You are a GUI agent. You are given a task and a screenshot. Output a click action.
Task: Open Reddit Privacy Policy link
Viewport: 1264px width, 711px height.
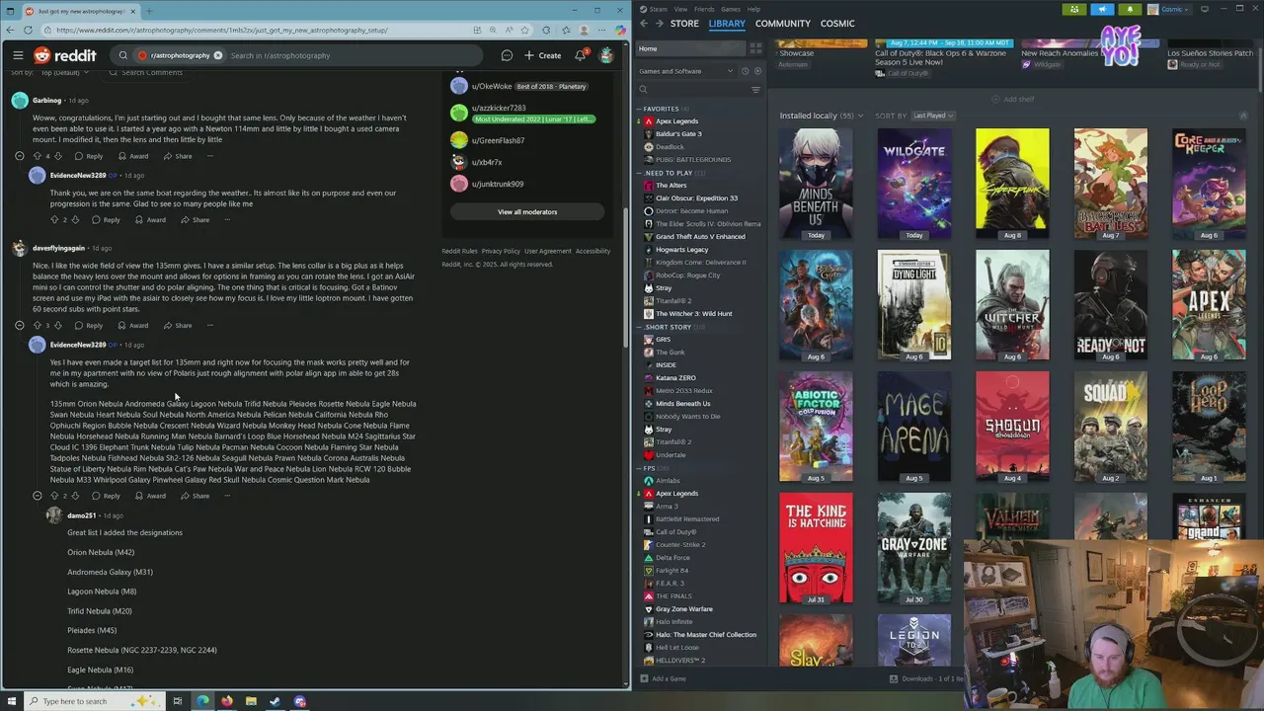coord(501,251)
